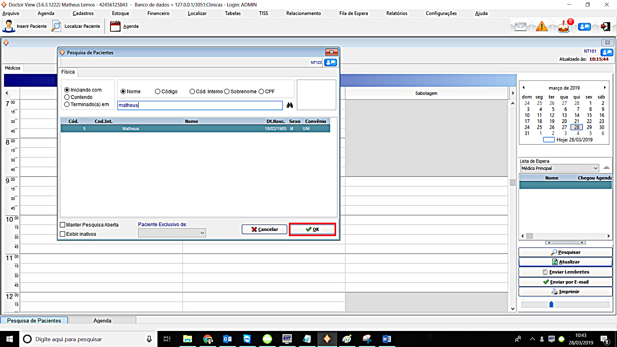
Task: Select the CPF search radio button
Action: (x=261, y=92)
